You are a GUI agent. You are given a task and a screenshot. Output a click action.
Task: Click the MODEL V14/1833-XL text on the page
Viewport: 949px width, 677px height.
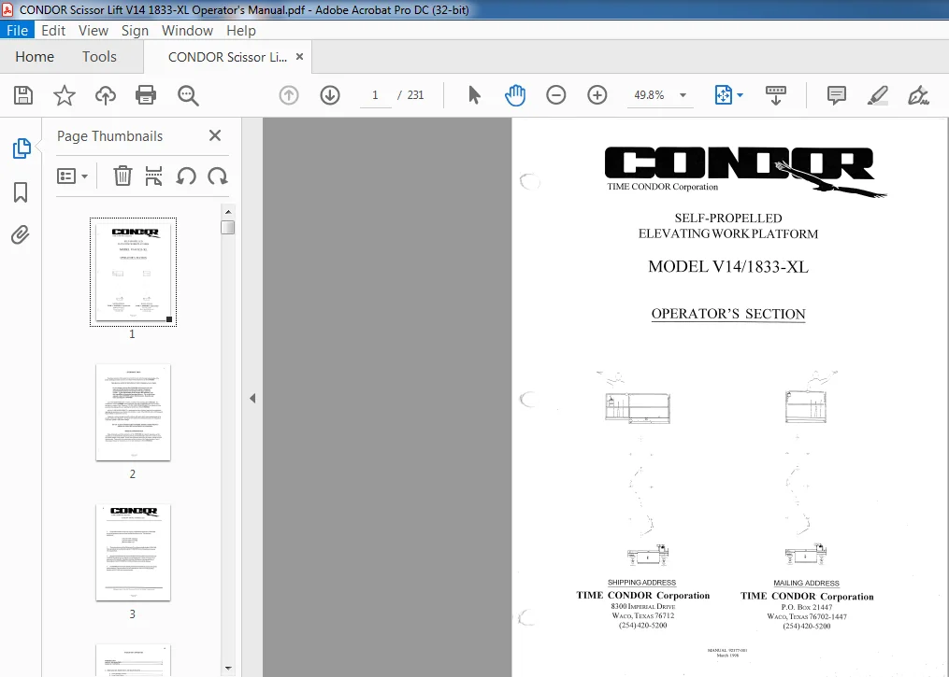point(728,266)
